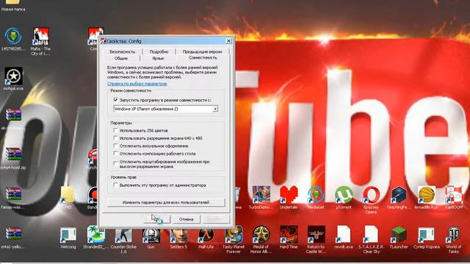Check 'Отключить визуальное оформление'
This screenshot has width=470, height=264.
tap(116, 146)
